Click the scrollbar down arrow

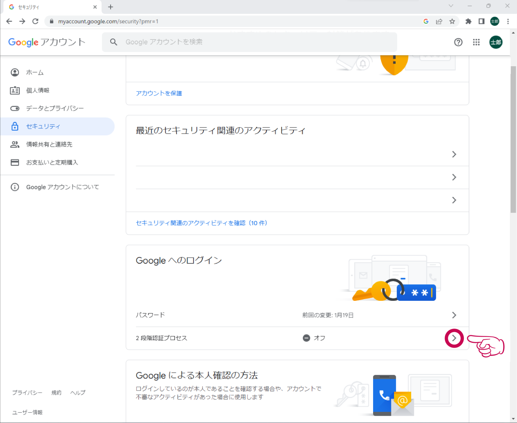513,419
